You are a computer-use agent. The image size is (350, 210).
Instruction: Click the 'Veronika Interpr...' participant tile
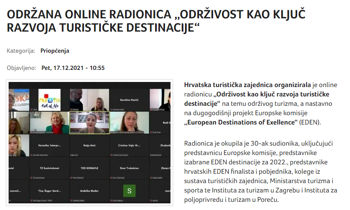[x=49, y=145]
